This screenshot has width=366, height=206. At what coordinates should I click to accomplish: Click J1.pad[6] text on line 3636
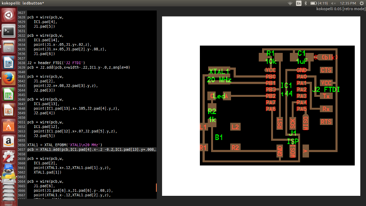tap(44, 54)
